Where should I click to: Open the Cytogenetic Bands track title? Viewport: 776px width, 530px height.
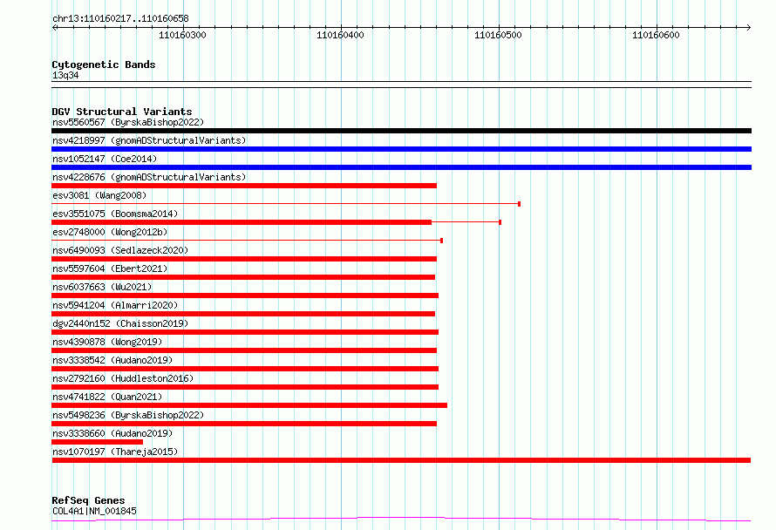point(104,65)
